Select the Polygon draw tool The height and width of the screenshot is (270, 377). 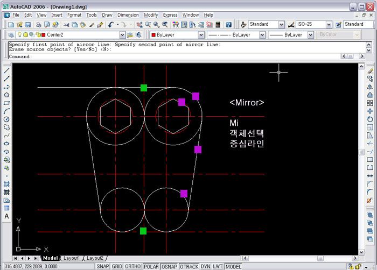click(x=6, y=95)
